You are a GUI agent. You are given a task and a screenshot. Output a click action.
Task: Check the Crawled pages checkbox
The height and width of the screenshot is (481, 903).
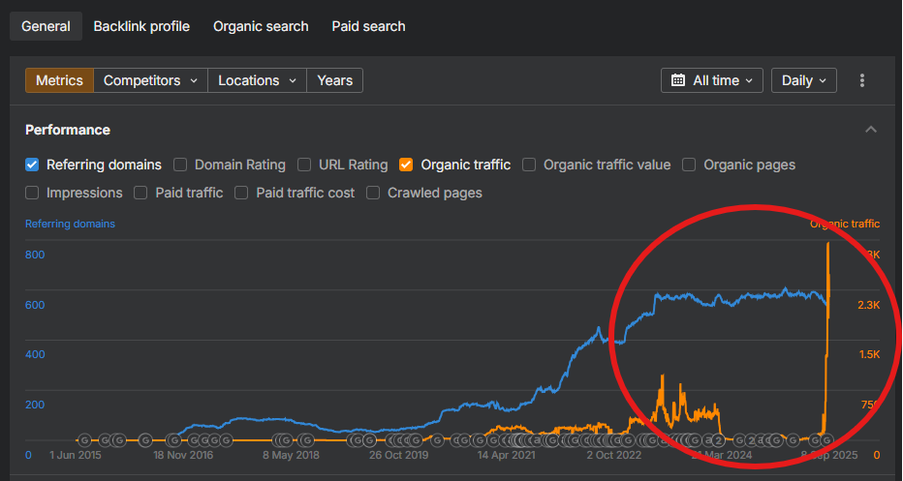pos(373,193)
